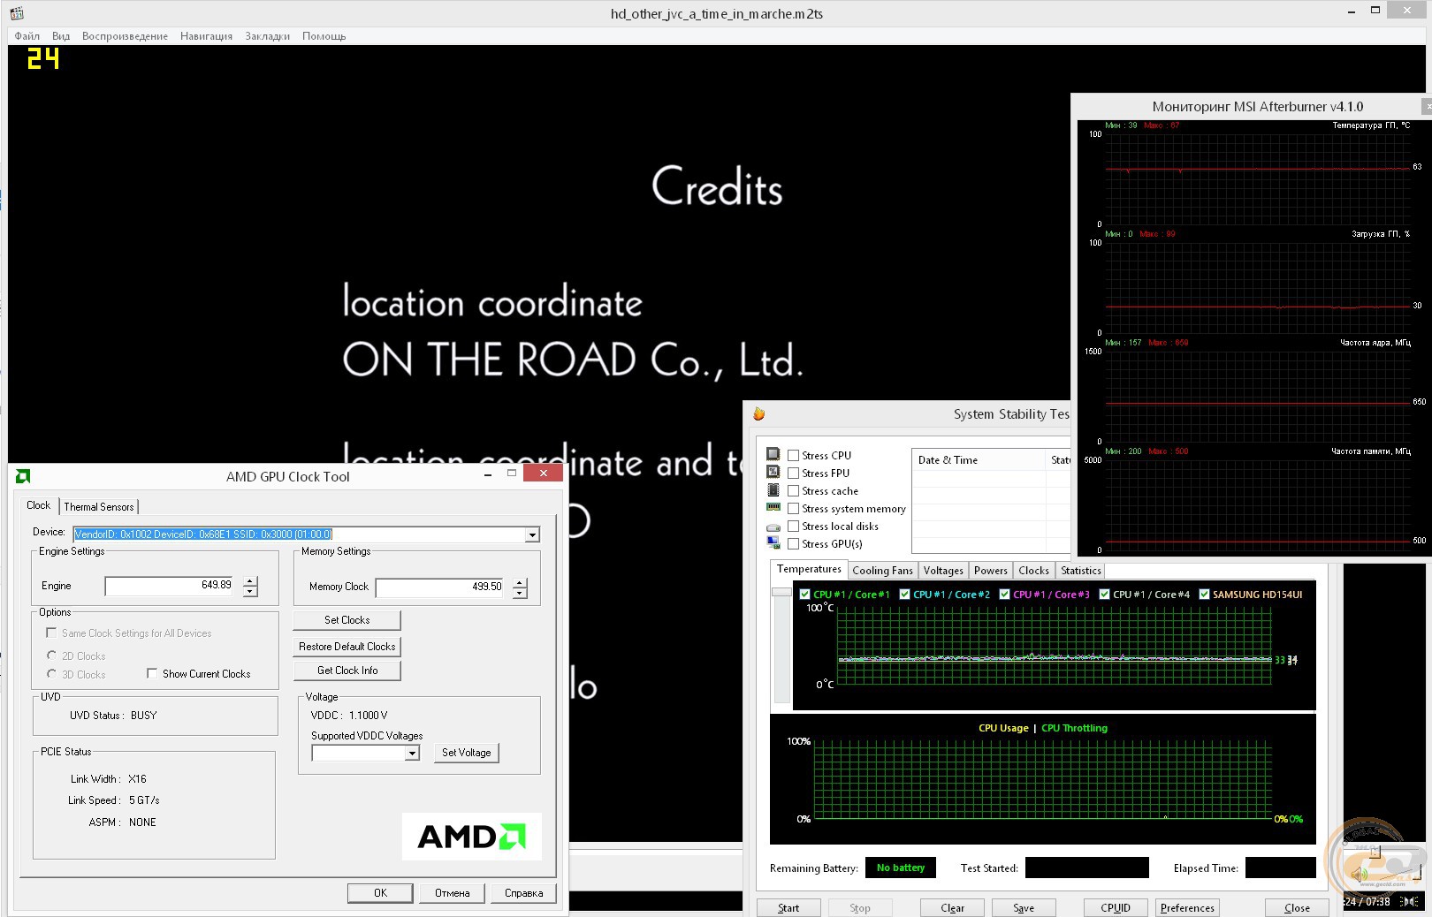
Task: Tick the Show Current Clocks checkbox
Action: click(x=152, y=673)
